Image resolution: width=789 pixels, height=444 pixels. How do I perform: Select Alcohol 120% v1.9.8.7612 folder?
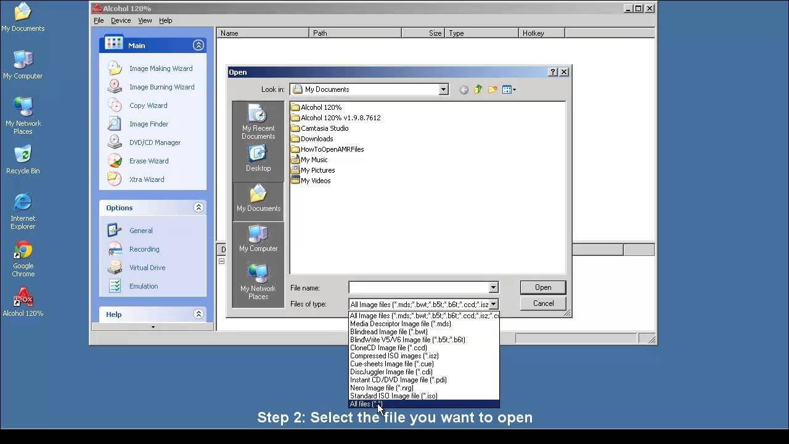336,118
